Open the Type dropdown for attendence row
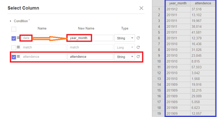217x117 pixels. [125, 57]
